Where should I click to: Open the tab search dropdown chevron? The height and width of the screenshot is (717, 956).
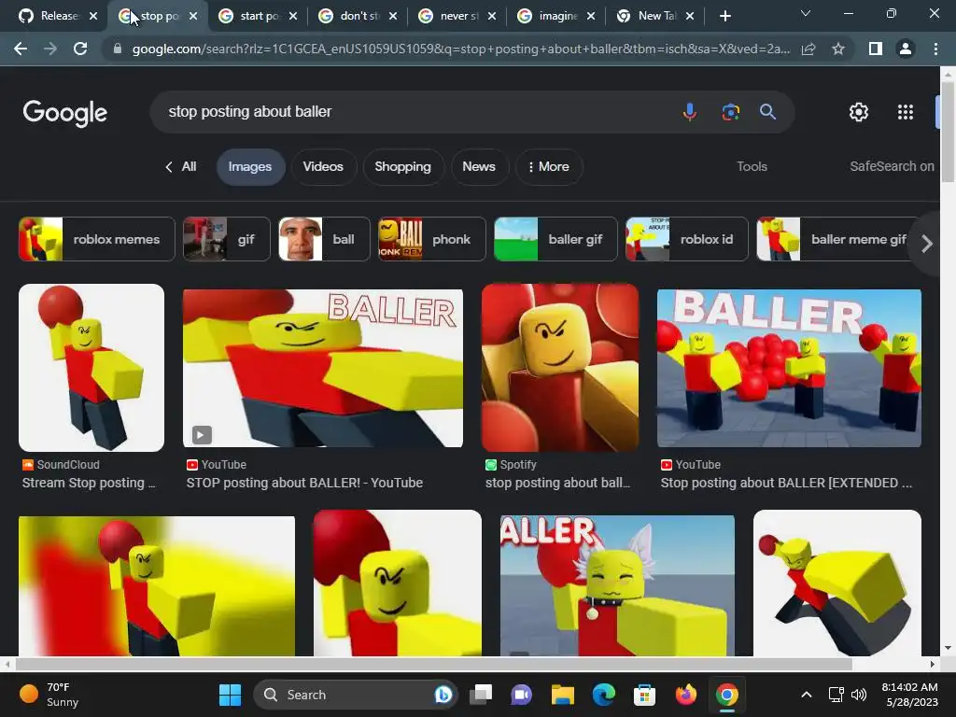click(x=806, y=13)
